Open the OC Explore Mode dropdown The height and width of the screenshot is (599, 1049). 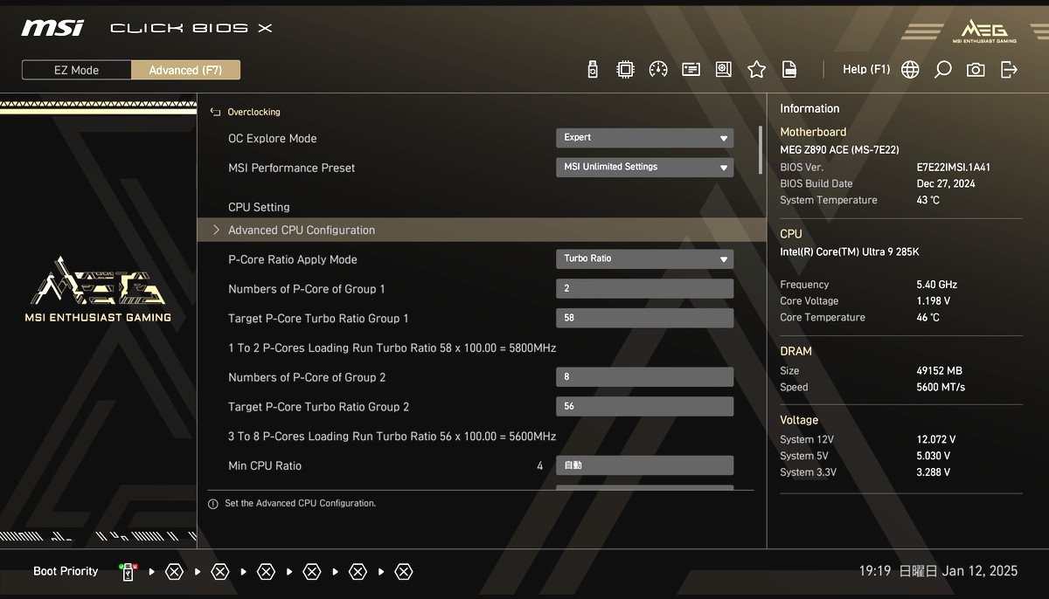pos(645,138)
